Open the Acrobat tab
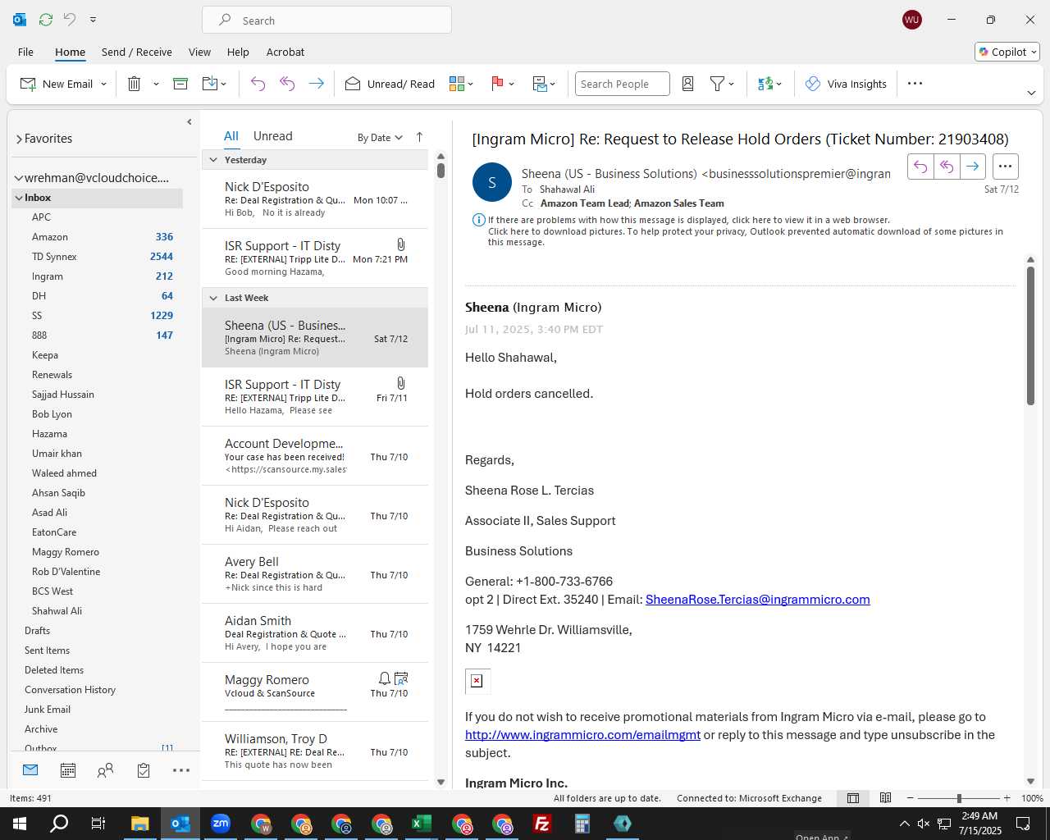The height and width of the screenshot is (840, 1050). coord(285,52)
